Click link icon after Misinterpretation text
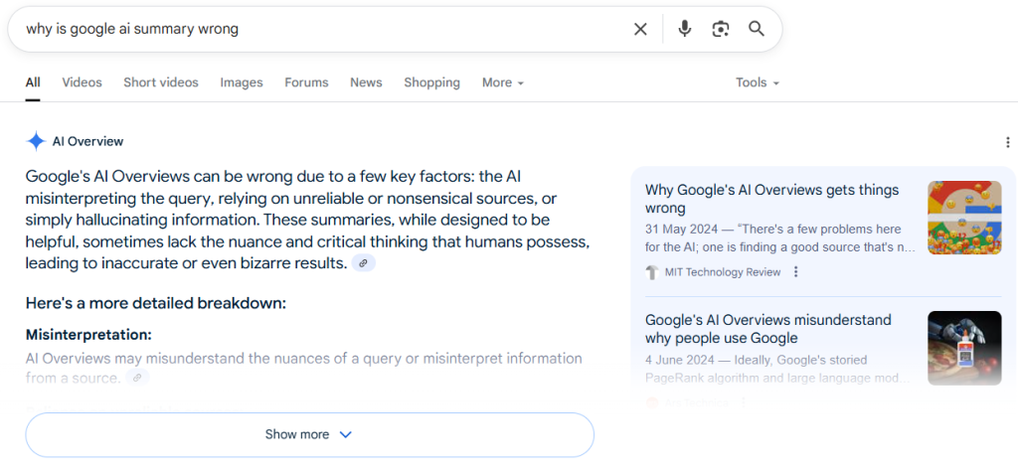 137,378
